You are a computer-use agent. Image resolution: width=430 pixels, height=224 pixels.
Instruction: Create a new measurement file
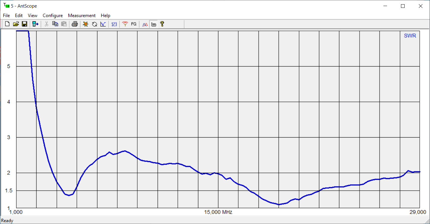(x=7, y=24)
